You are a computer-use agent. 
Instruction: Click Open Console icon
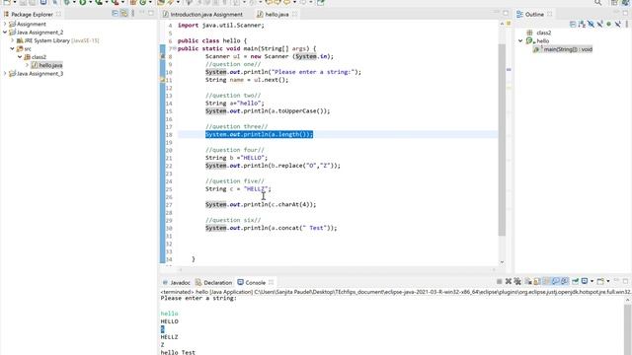tap(600, 281)
